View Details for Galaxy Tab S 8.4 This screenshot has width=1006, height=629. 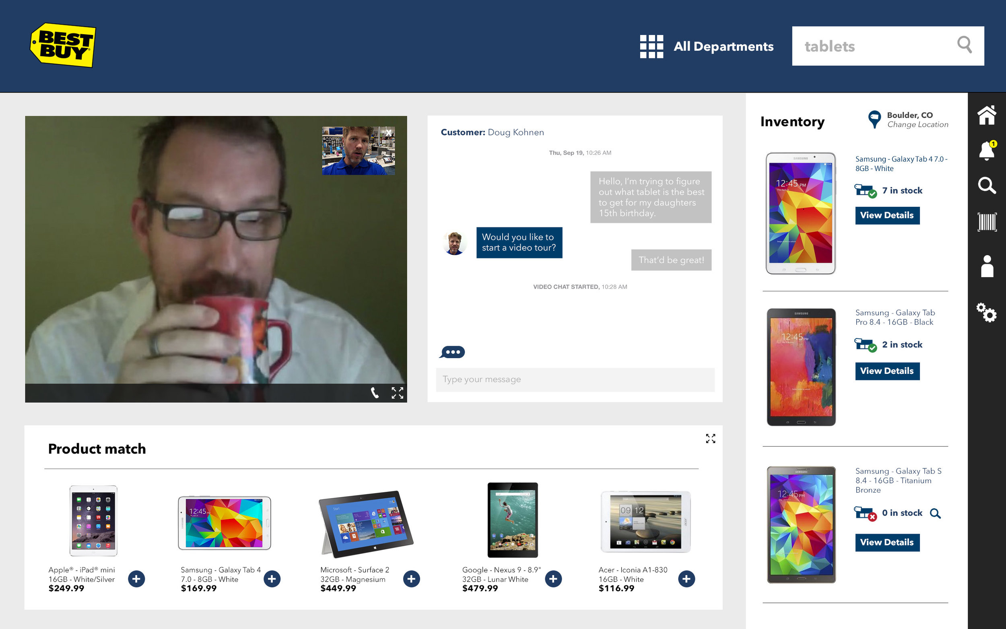click(887, 542)
